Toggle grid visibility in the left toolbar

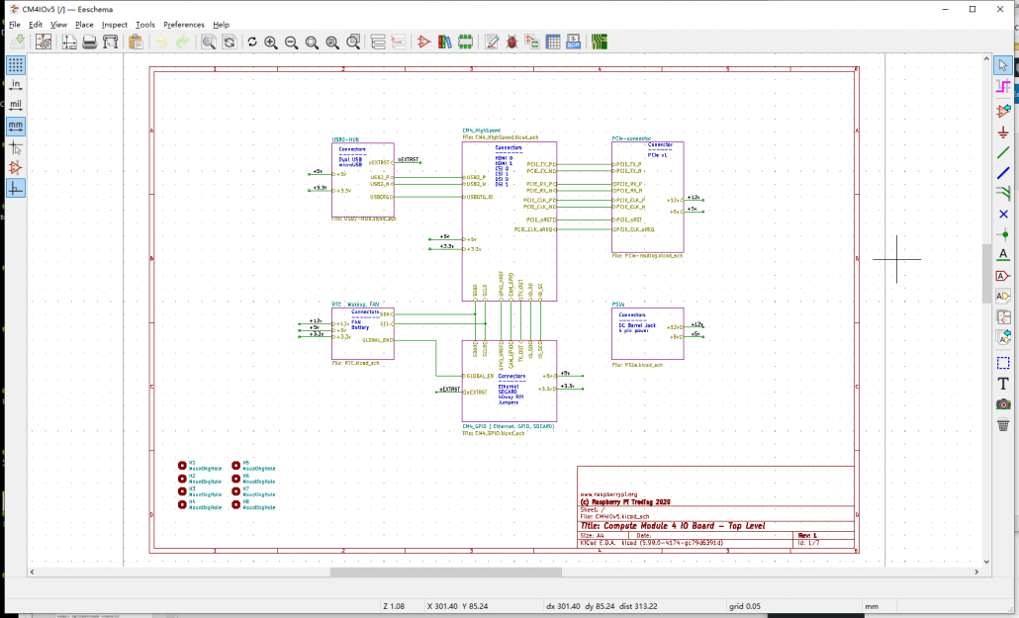click(15, 65)
